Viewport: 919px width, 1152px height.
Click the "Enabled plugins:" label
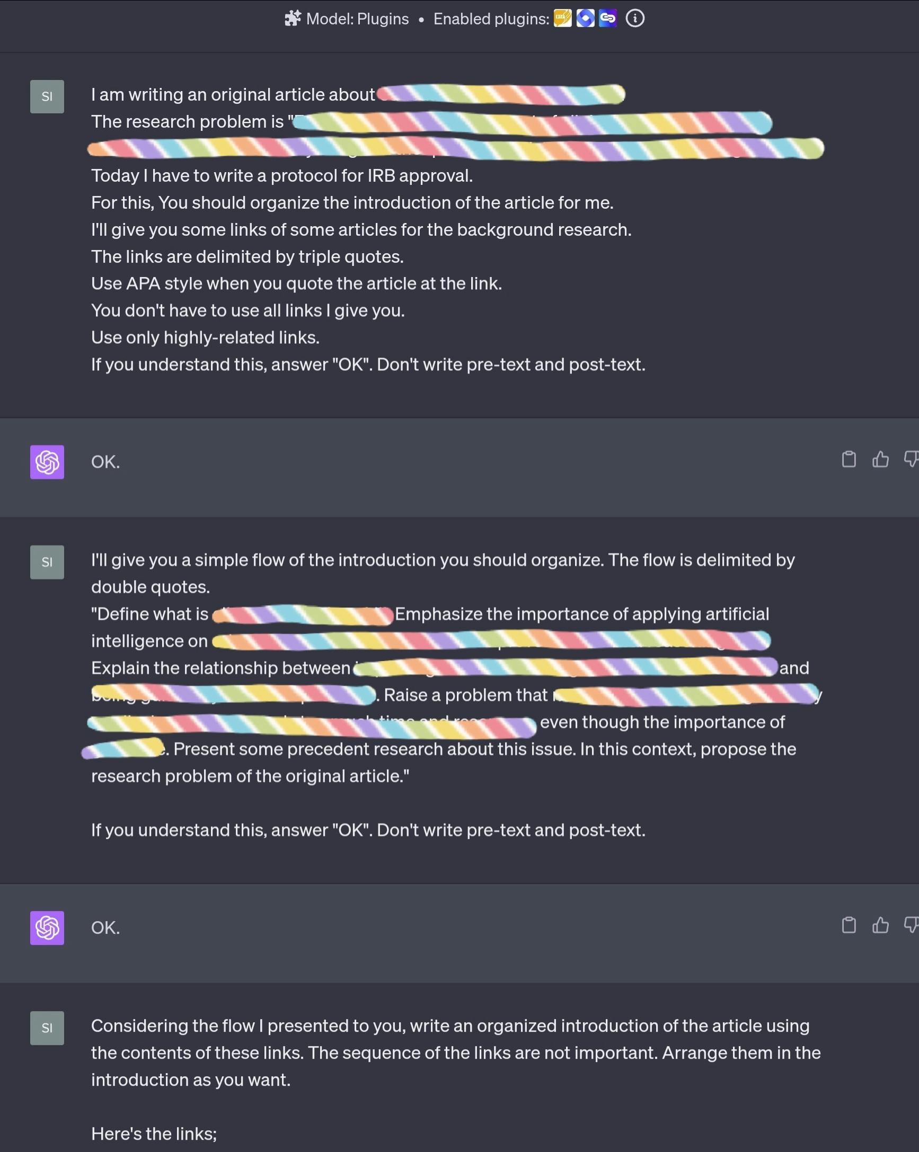click(491, 19)
